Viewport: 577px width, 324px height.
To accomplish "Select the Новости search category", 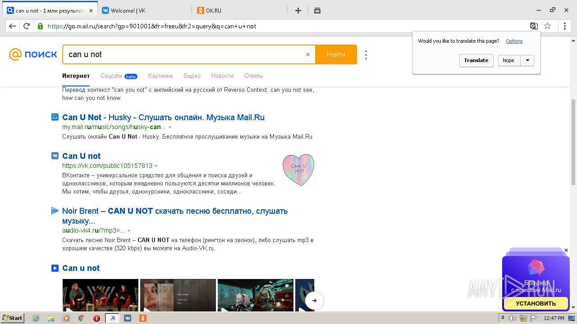I will tap(222, 76).
